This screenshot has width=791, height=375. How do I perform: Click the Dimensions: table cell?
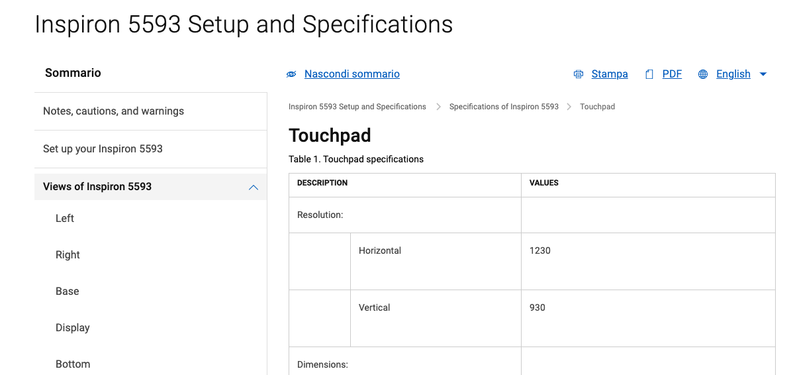(x=405, y=361)
